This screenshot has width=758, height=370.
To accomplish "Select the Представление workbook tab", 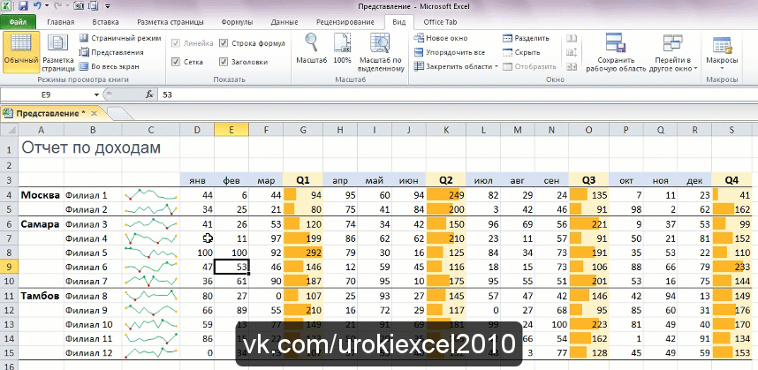I will coord(50,113).
